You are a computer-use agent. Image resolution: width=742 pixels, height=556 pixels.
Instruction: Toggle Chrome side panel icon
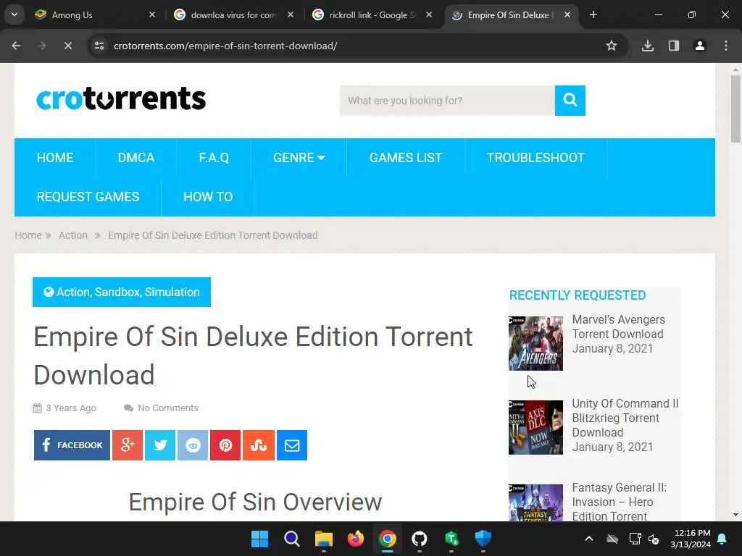pos(673,46)
